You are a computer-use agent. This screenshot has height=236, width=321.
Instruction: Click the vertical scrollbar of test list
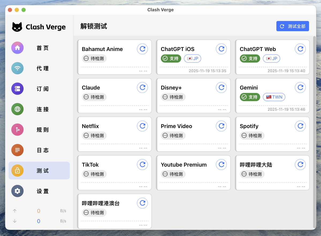(x=314, y=131)
